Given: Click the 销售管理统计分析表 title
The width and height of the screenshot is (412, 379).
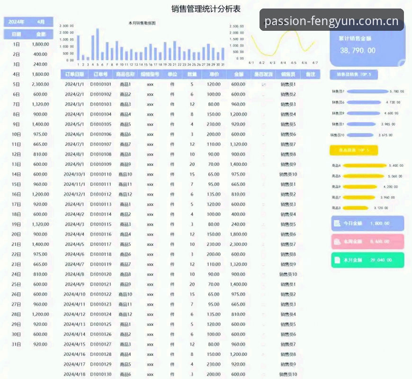Looking at the screenshot, I should 206,9.
